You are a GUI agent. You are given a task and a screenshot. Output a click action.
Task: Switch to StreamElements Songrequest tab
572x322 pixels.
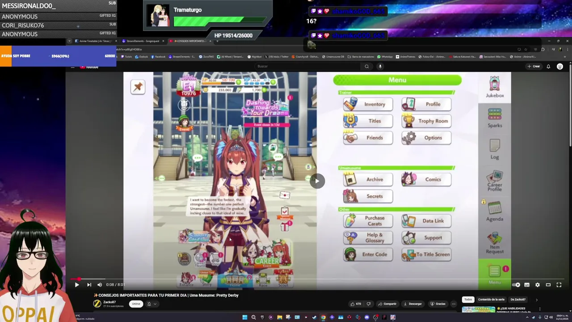pyautogui.click(x=142, y=41)
